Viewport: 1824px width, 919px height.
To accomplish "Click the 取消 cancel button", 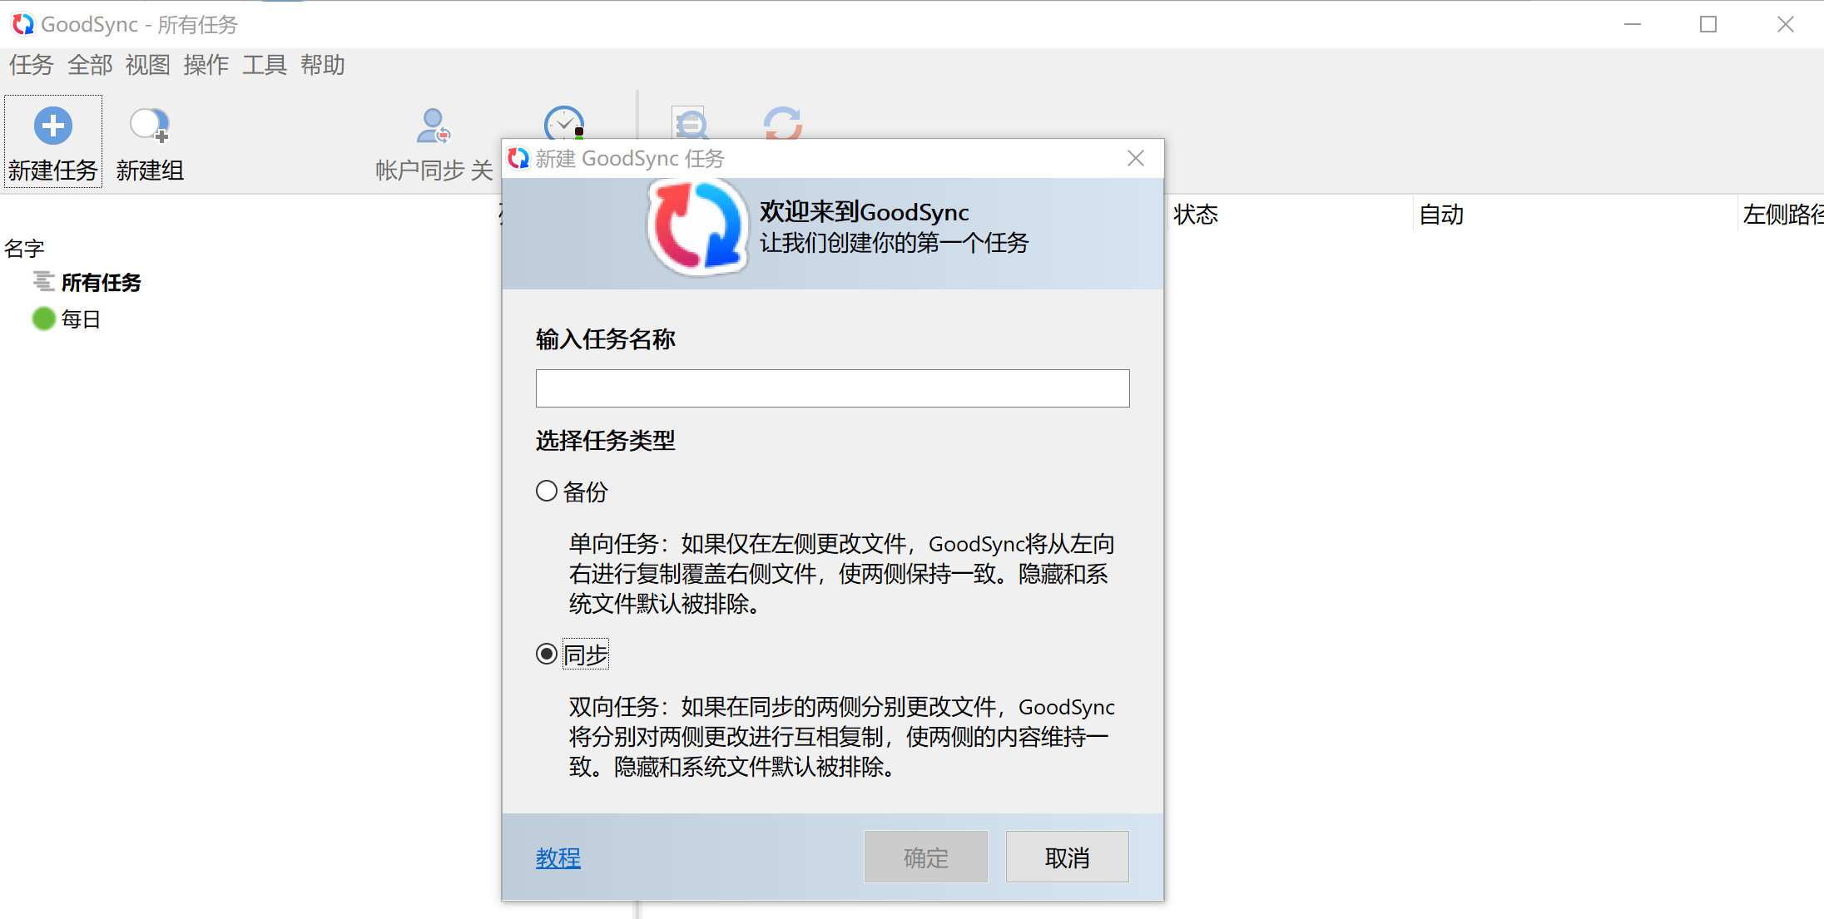I will point(1068,857).
